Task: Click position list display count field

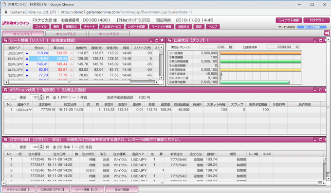Action: [x=35, y=97]
